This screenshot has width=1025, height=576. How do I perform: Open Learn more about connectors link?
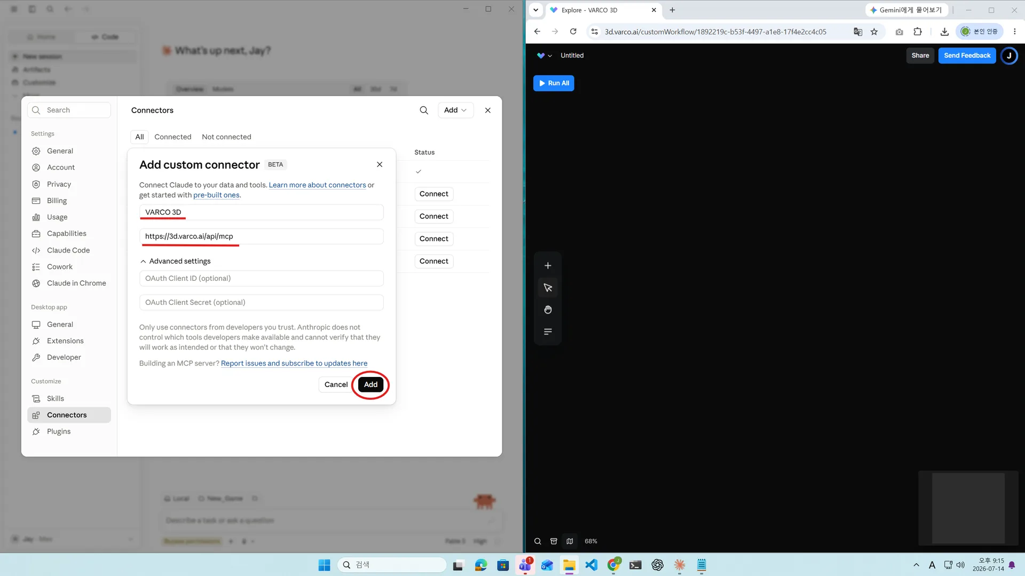tap(317, 185)
